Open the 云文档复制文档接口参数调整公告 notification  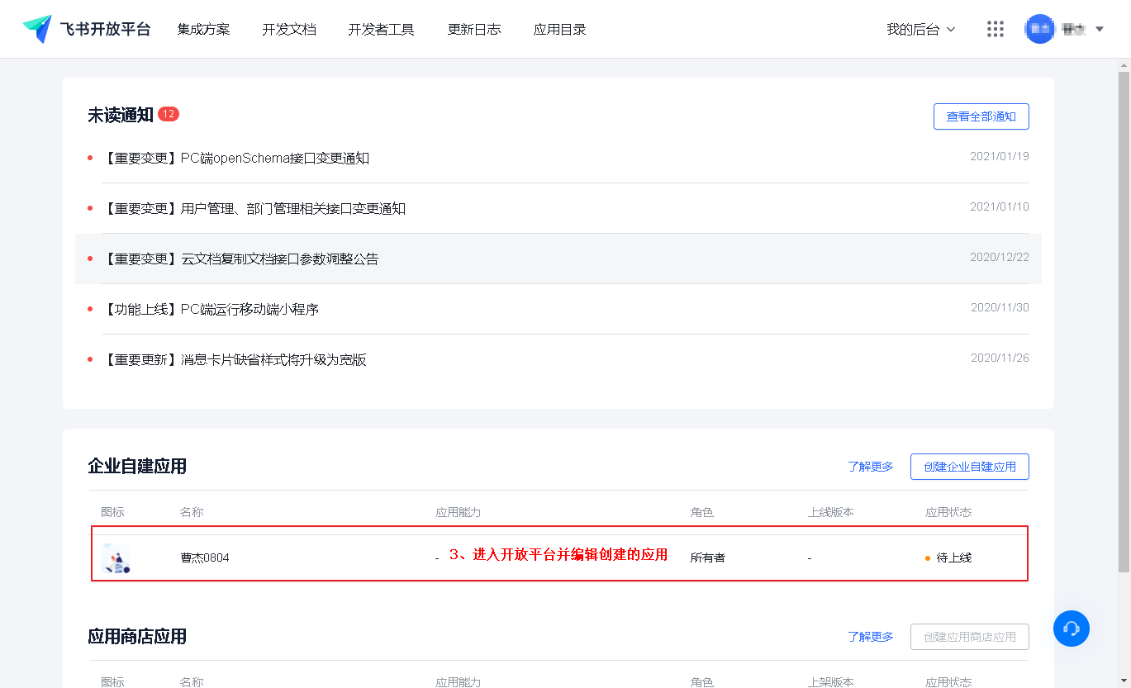point(240,259)
